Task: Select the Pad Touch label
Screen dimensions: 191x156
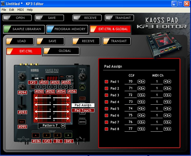Action: [83, 110]
